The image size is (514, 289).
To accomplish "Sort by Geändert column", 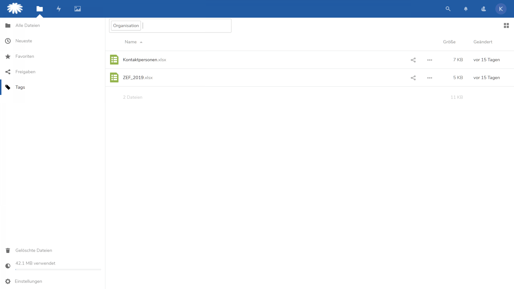I will 483,42.
